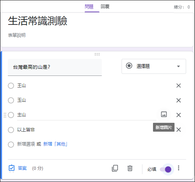Click the 總分: 0 total points text
Image resolution: width=195 pixels, height=182 pixels.
tap(182, 7)
